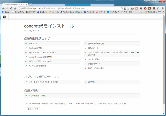Click the リモートファイルのインポートが可能 text
Screen dimensions: 166x116
pyautogui.click(x=43, y=82)
